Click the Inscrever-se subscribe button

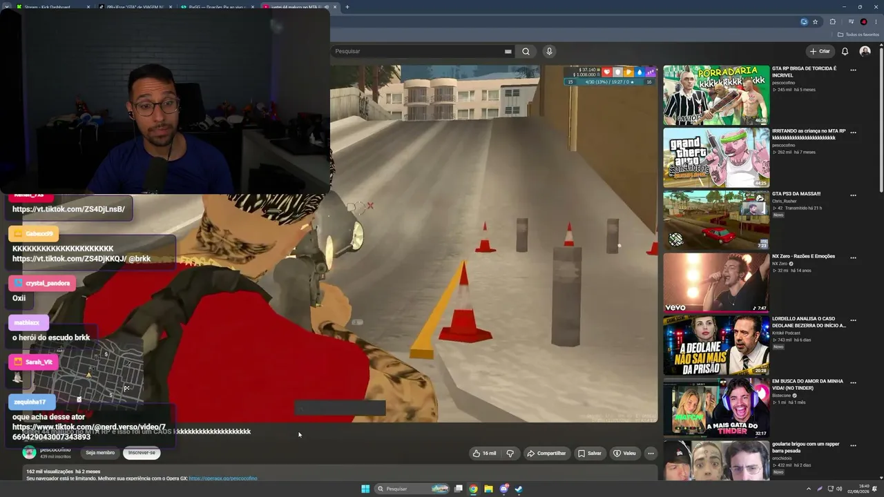pyautogui.click(x=142, y=453)
